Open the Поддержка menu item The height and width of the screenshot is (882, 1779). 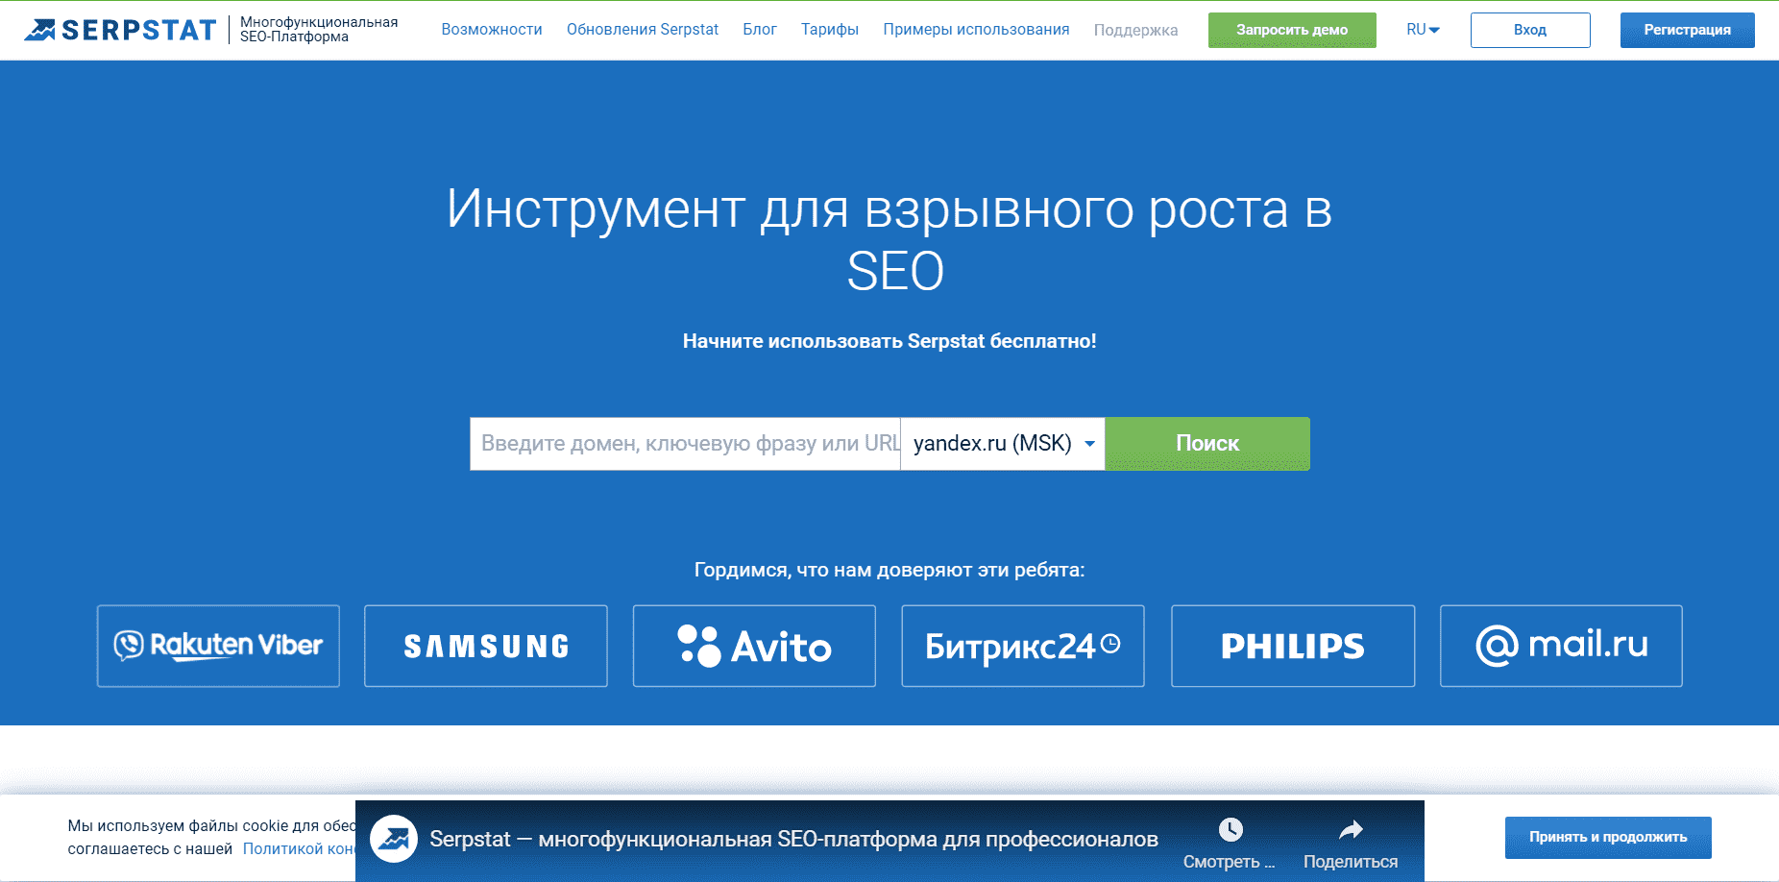point(1135,31)
